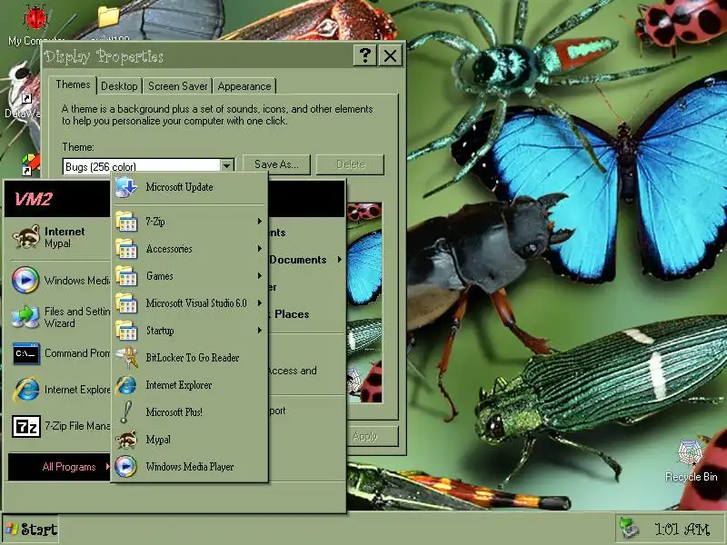
Task: Expand the Accessories submenu arrow
Action: 260,249
